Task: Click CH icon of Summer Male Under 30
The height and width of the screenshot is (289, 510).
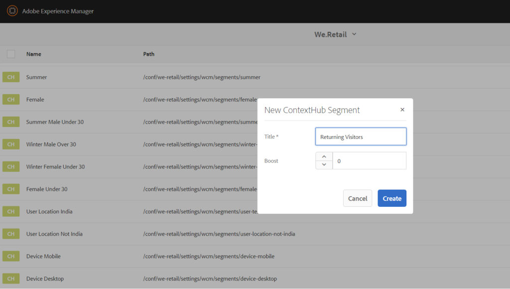Action: 11,122
